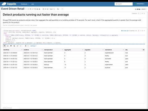Focus the navbar Search field
Screen dimensions: 148x111
pos(124,4)
